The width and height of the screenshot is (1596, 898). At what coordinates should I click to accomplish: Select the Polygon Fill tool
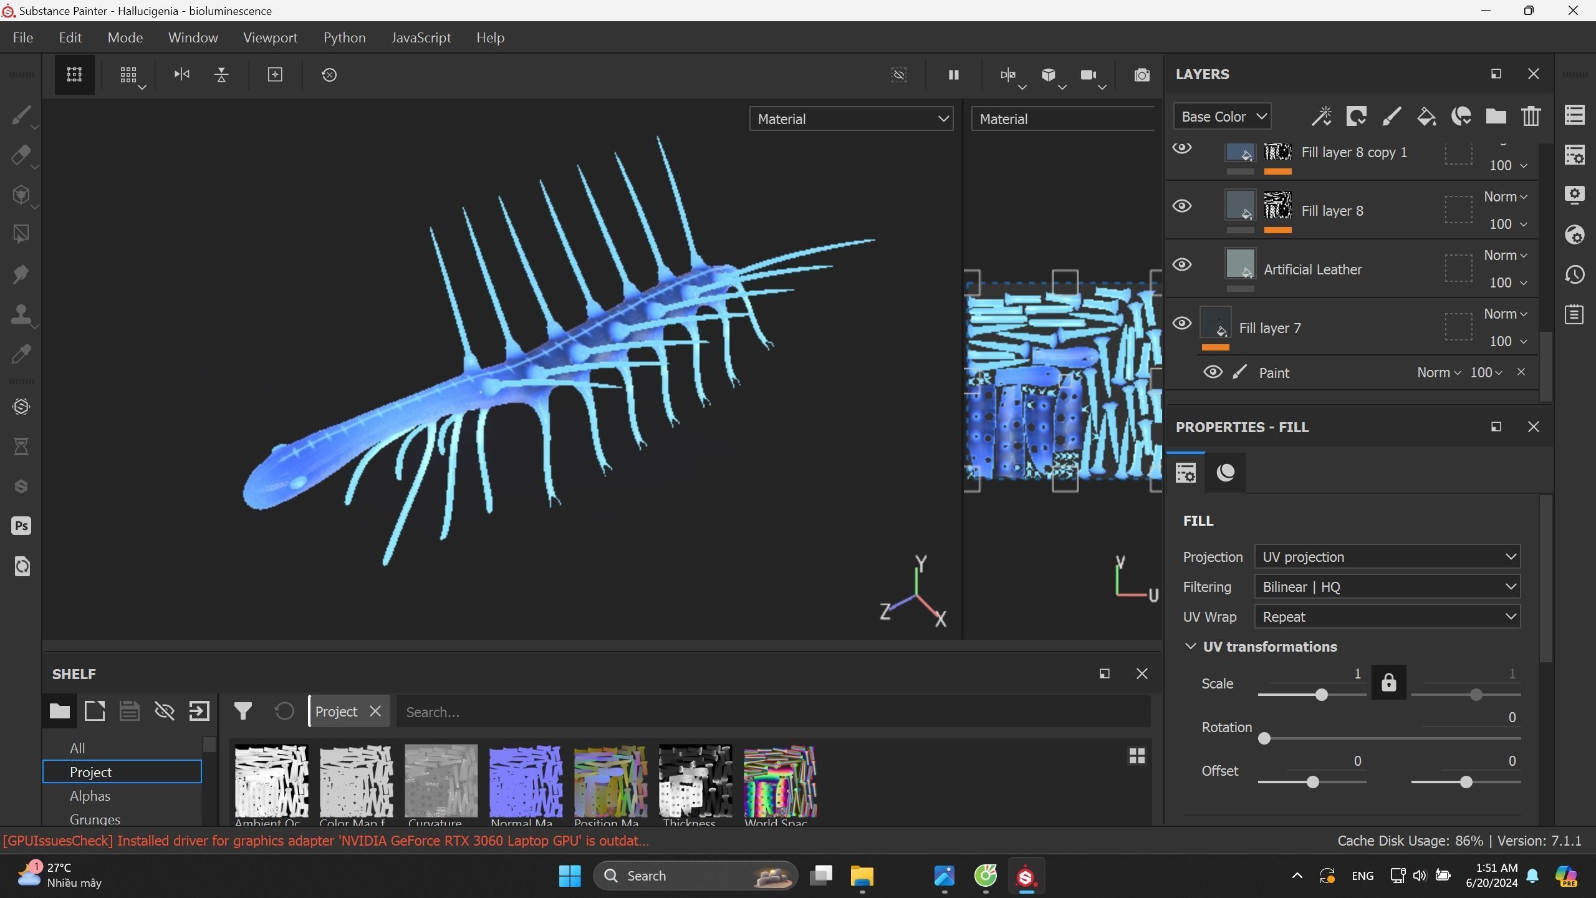21,234
